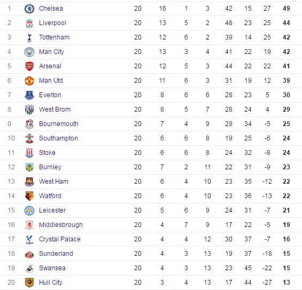Open the Burnley team link
Screen dimensions: 302x290
click(50, 167)
